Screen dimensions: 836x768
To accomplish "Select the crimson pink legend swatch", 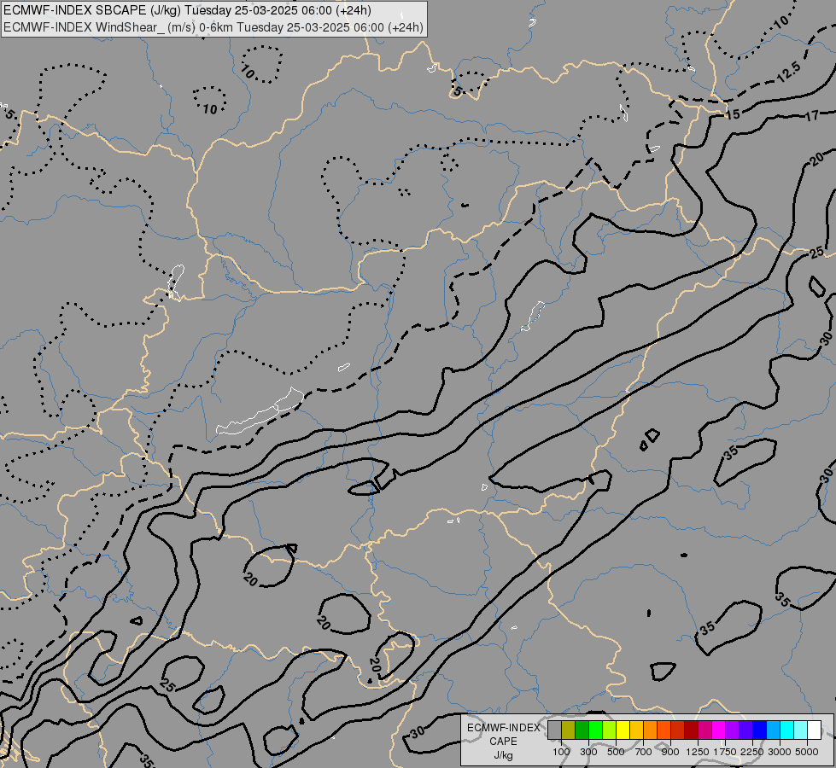I will coord(704,730).
